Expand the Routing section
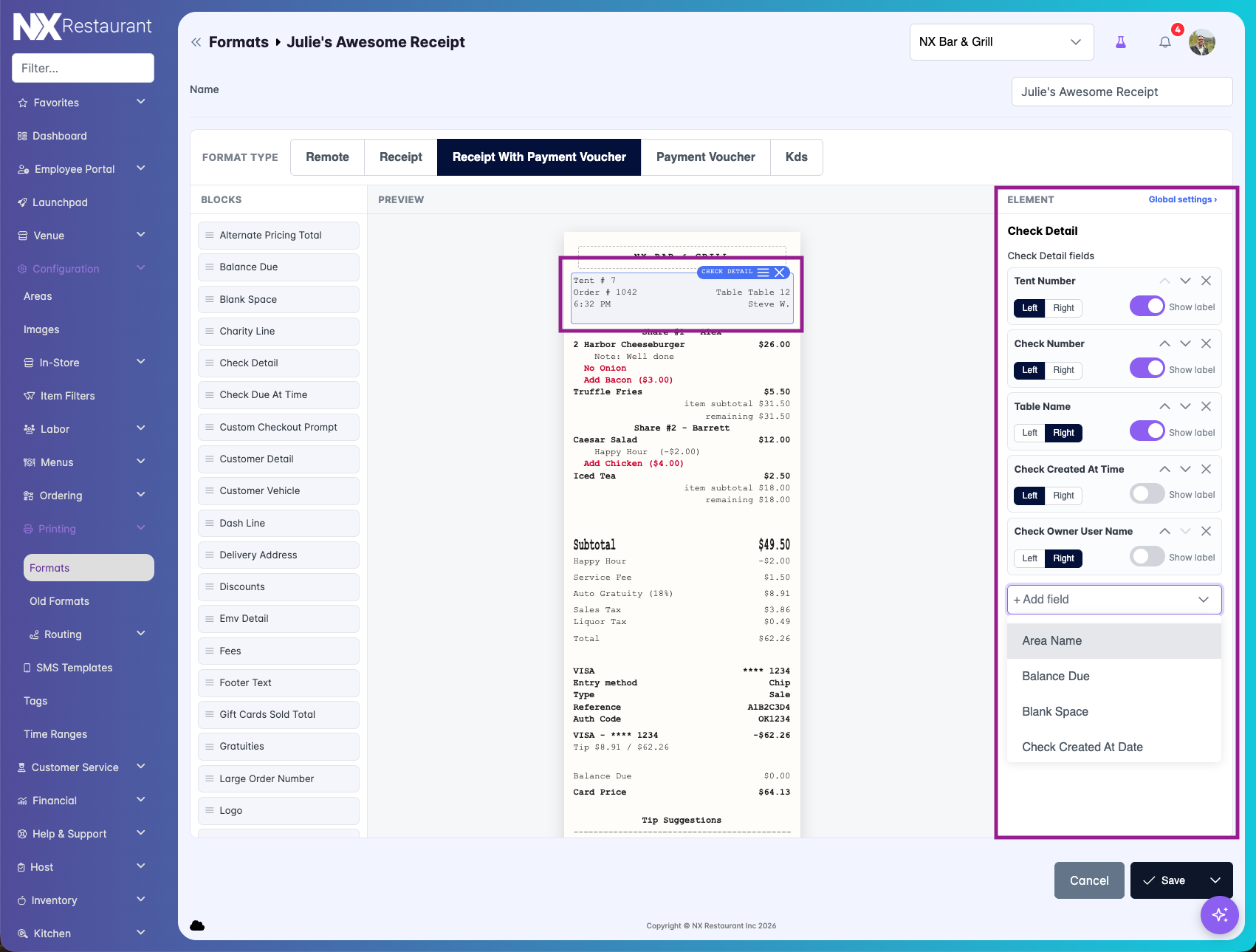 (x=140, y=634)
